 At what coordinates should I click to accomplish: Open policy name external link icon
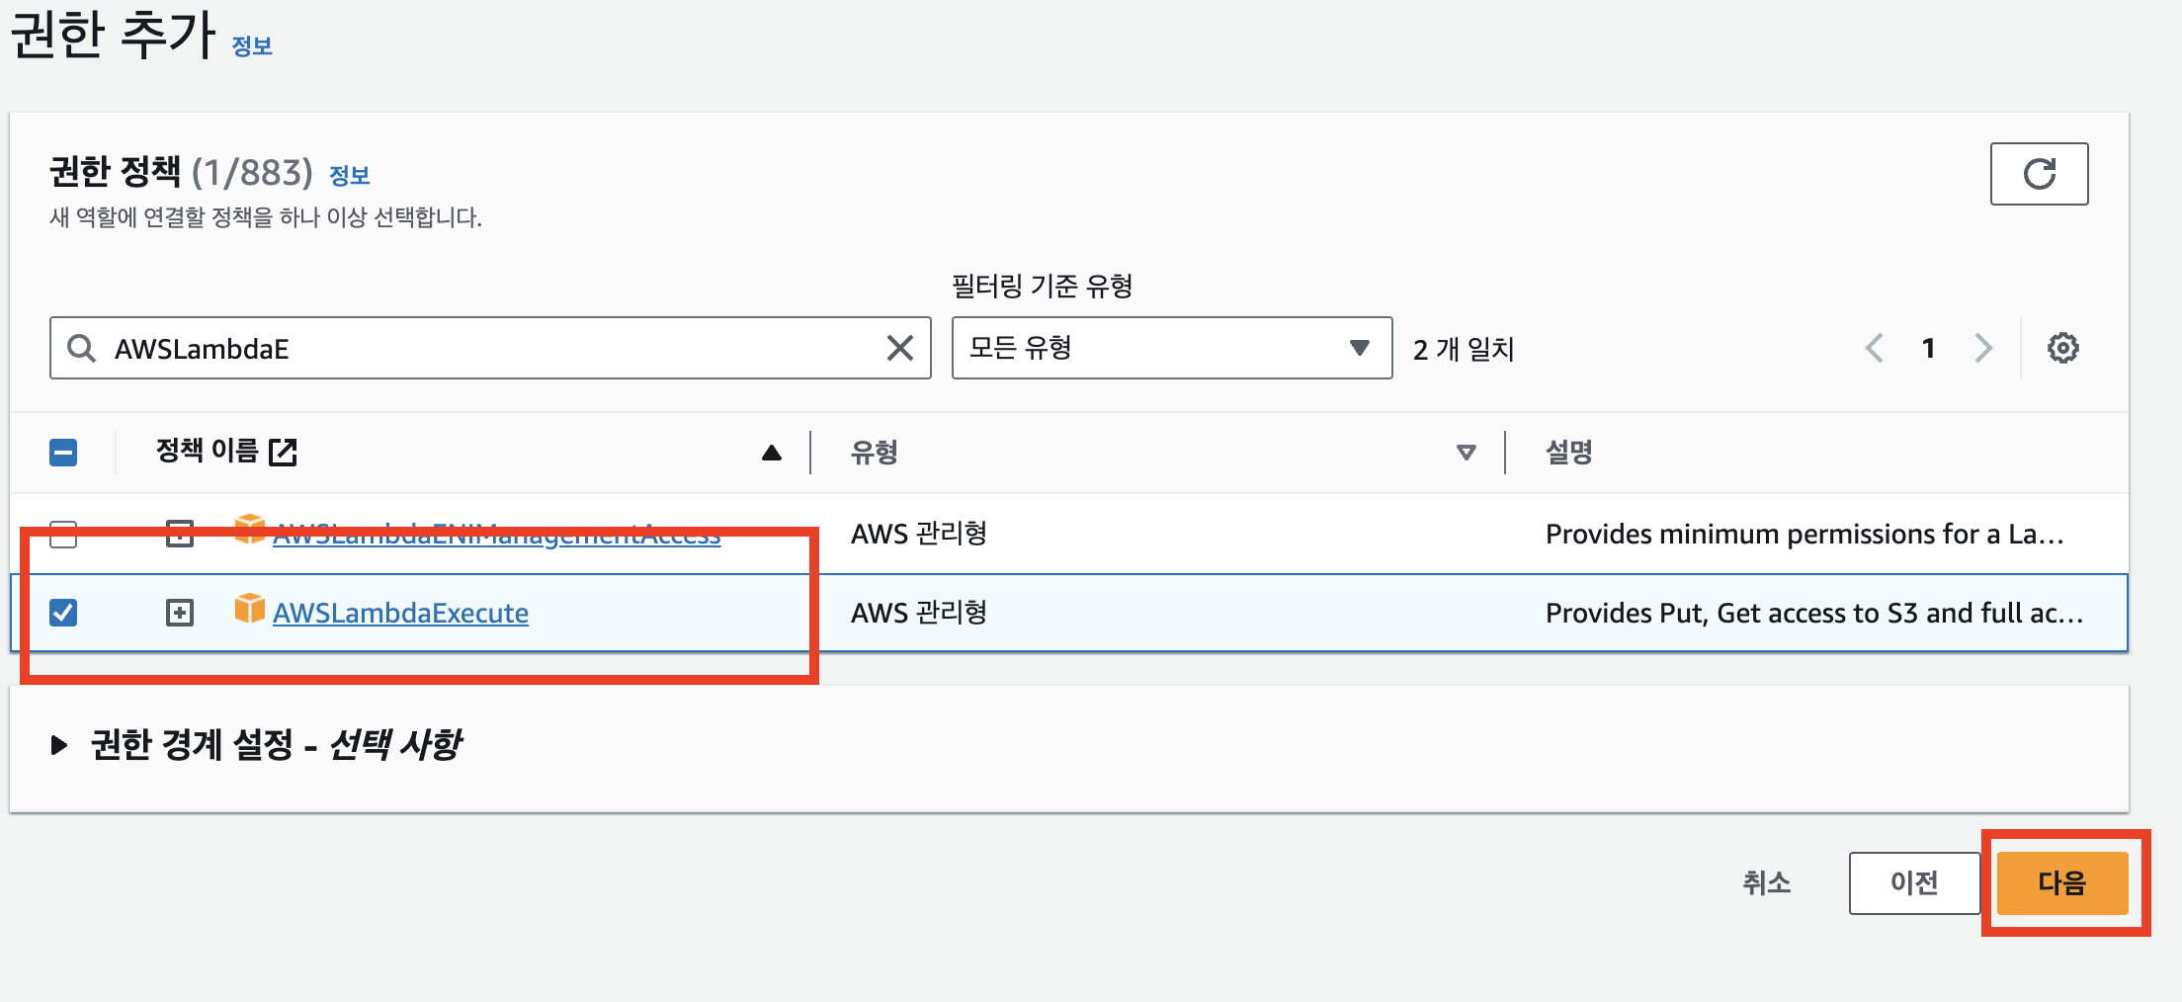(x=283, y=452)
